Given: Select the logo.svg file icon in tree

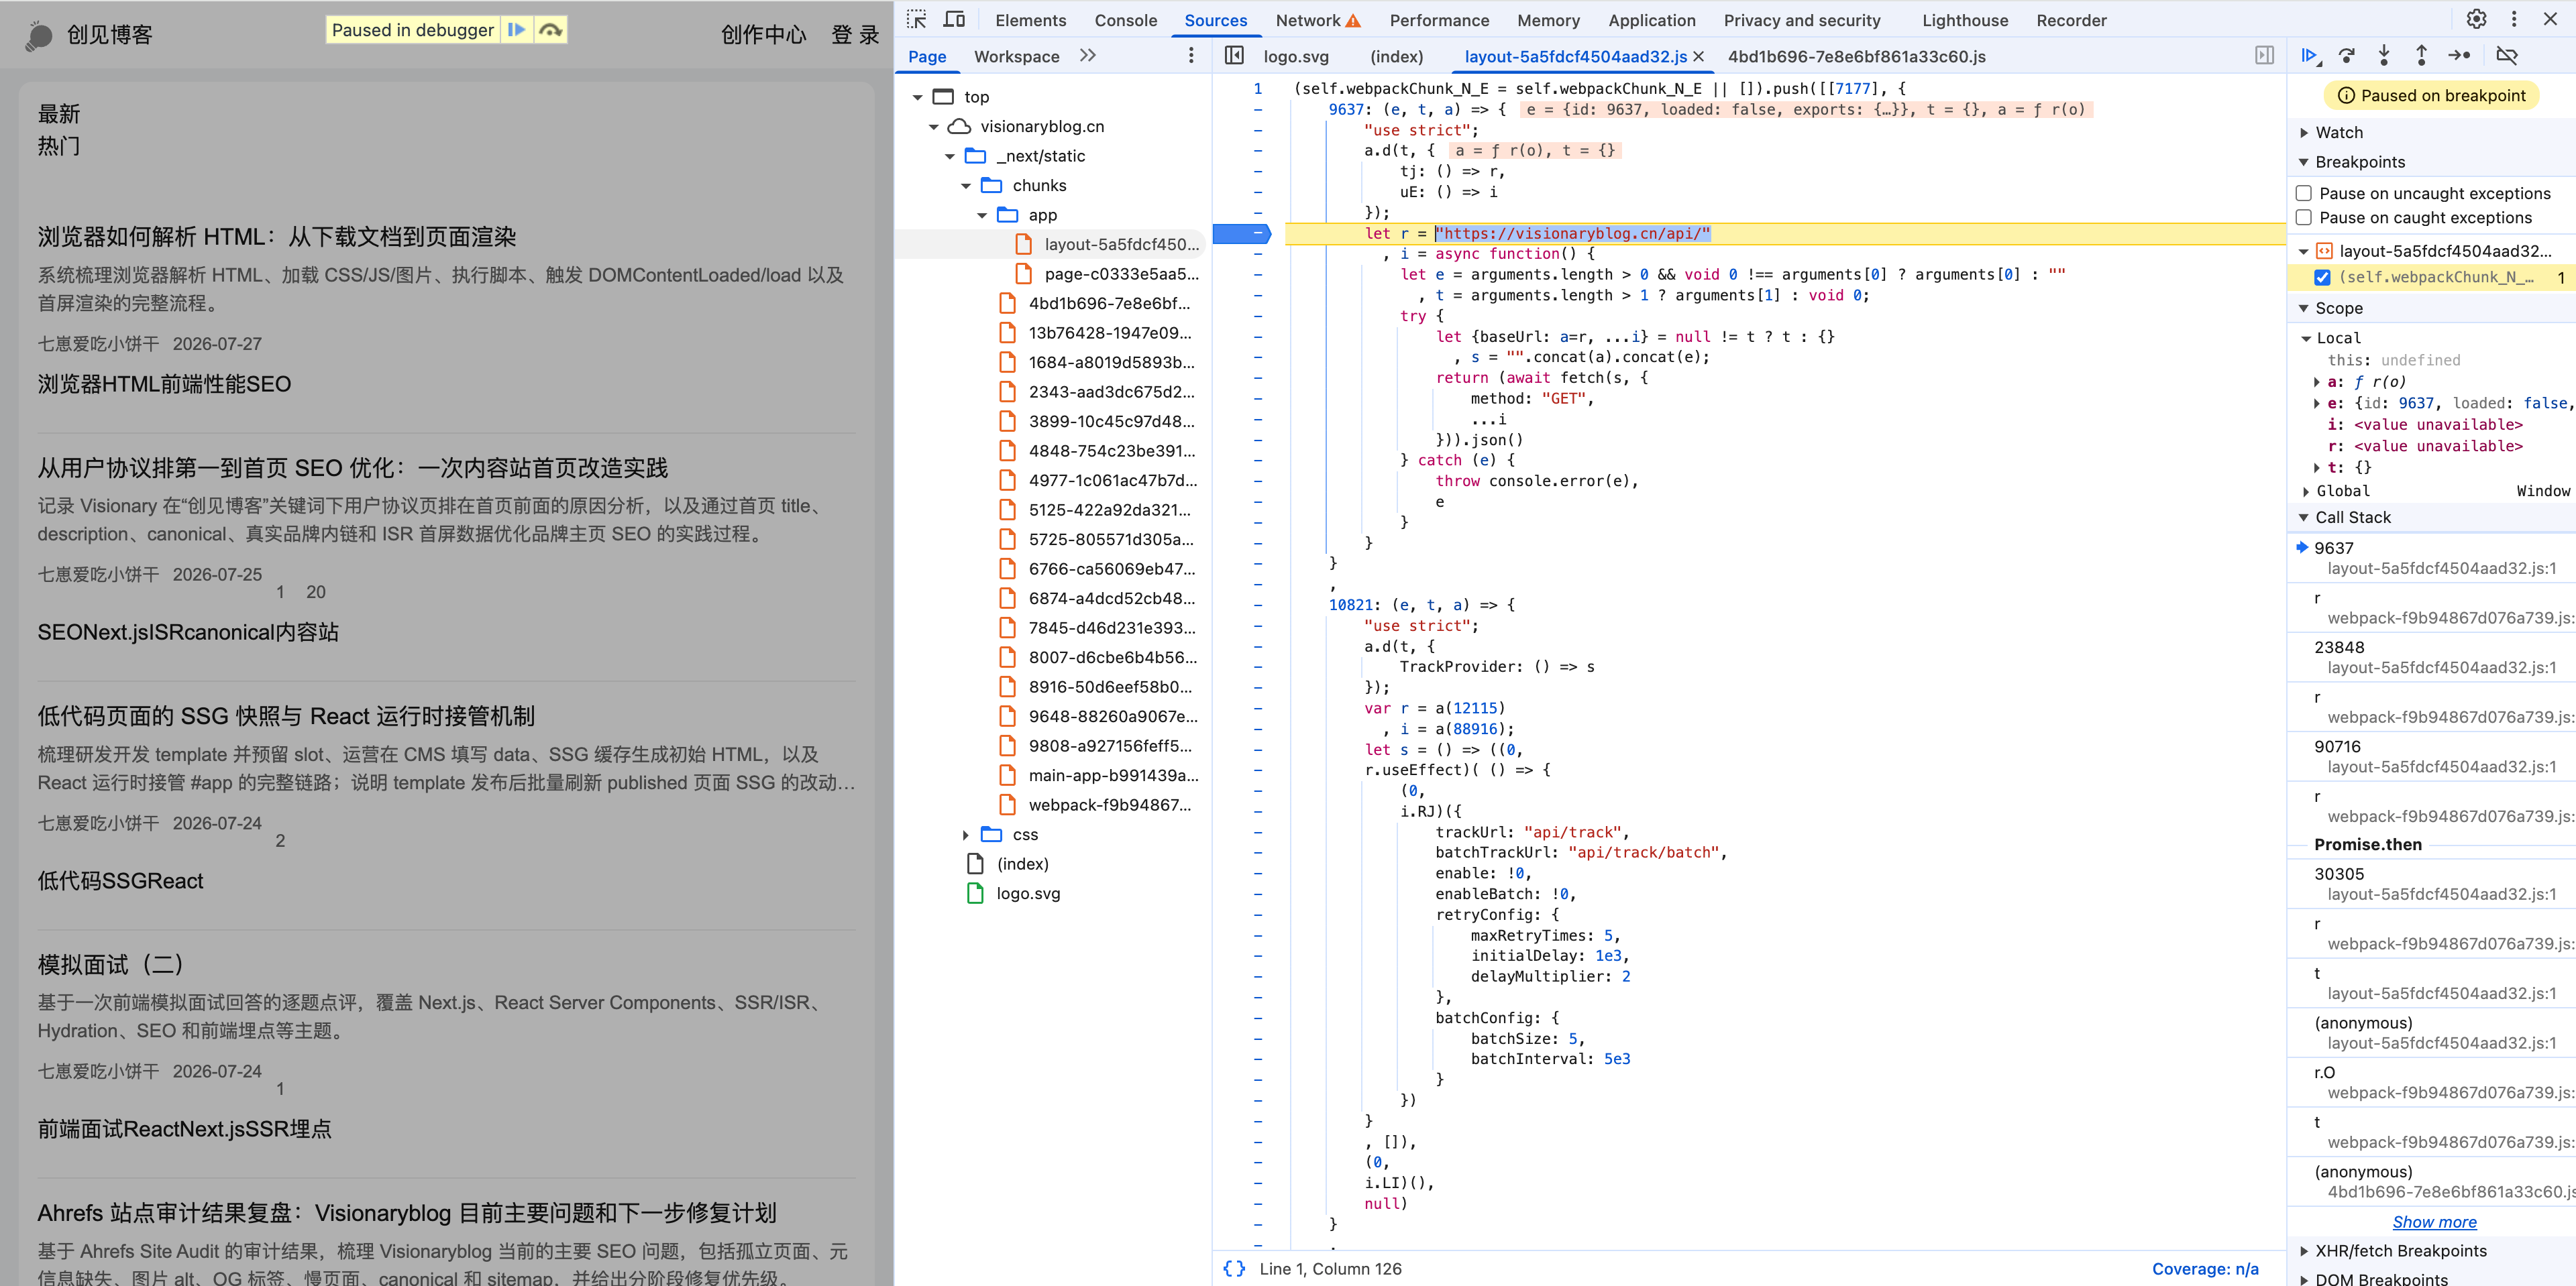Looking at the screenshot, I should click(976, 893).
